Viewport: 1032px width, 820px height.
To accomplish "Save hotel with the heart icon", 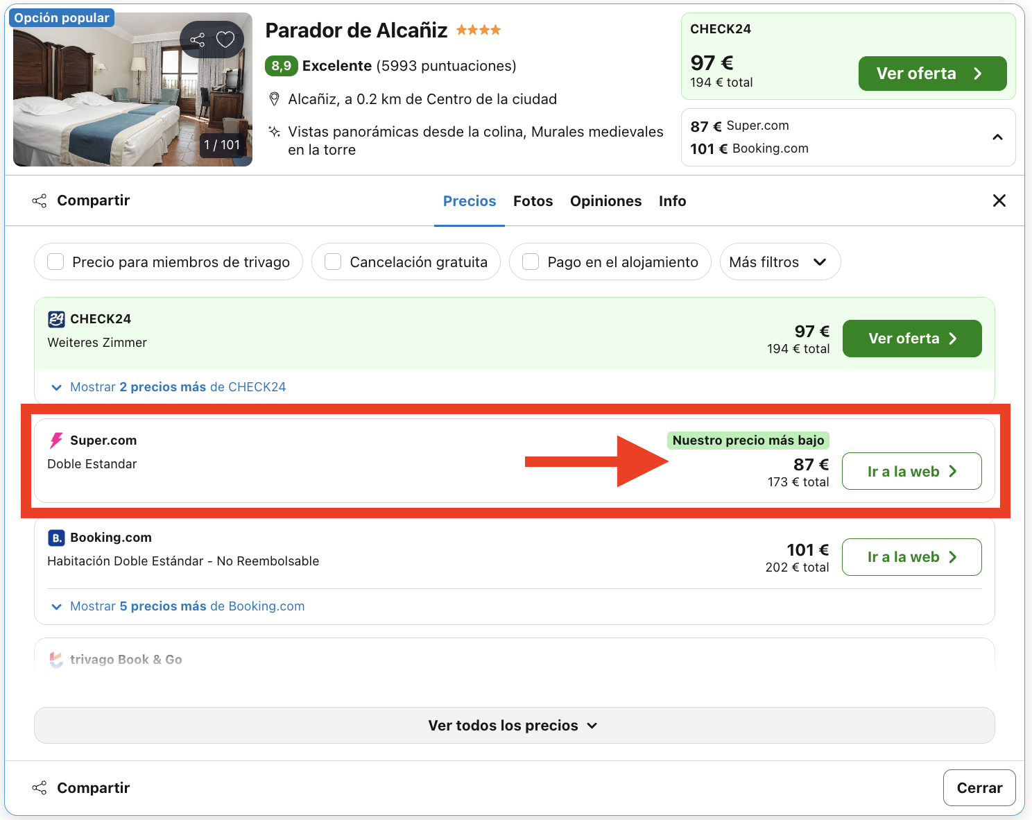I will click(224, 40).
